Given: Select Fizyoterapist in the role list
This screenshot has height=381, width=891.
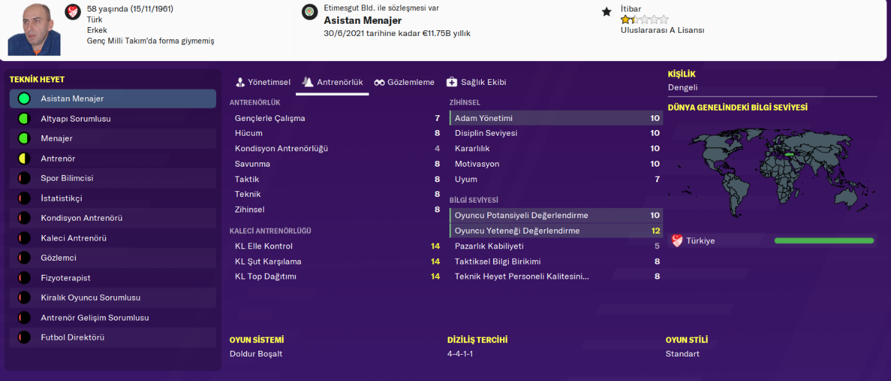Looking at the screenshot, I should [66, 278].
